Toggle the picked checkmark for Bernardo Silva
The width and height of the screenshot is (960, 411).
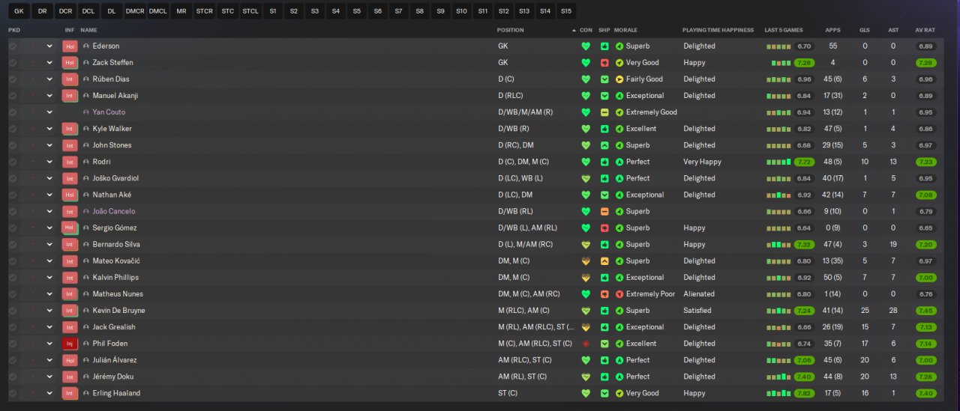[13, 245]
